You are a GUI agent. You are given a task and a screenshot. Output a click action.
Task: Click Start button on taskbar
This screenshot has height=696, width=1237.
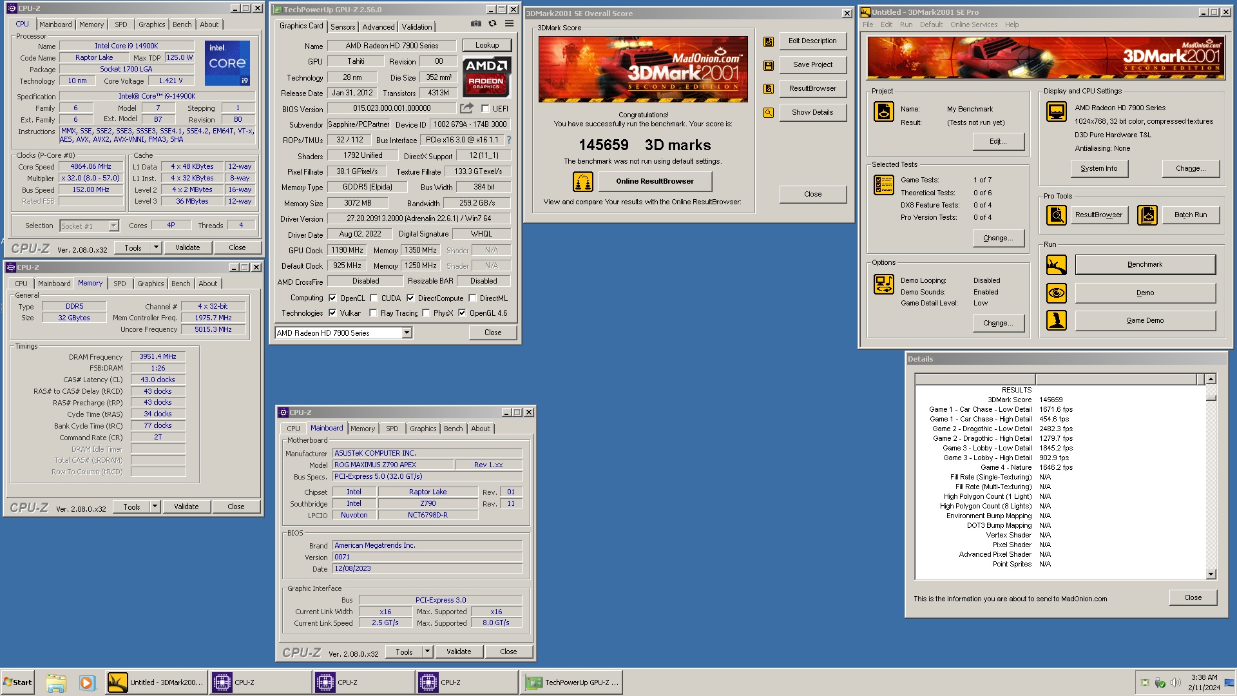click(18, 682)
